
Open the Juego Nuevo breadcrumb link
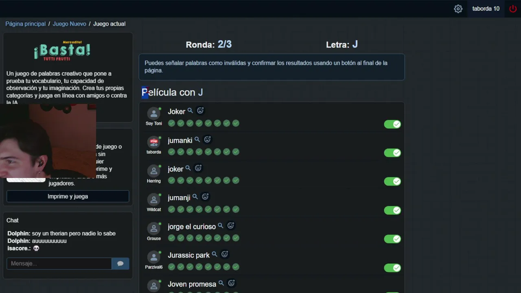pyautogui.click(x=70, y=24)
